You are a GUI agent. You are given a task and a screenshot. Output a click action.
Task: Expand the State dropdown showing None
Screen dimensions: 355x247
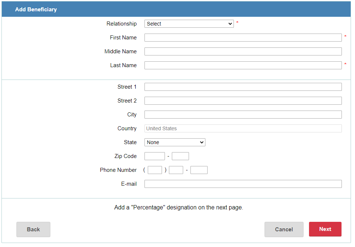pos(175,142)
